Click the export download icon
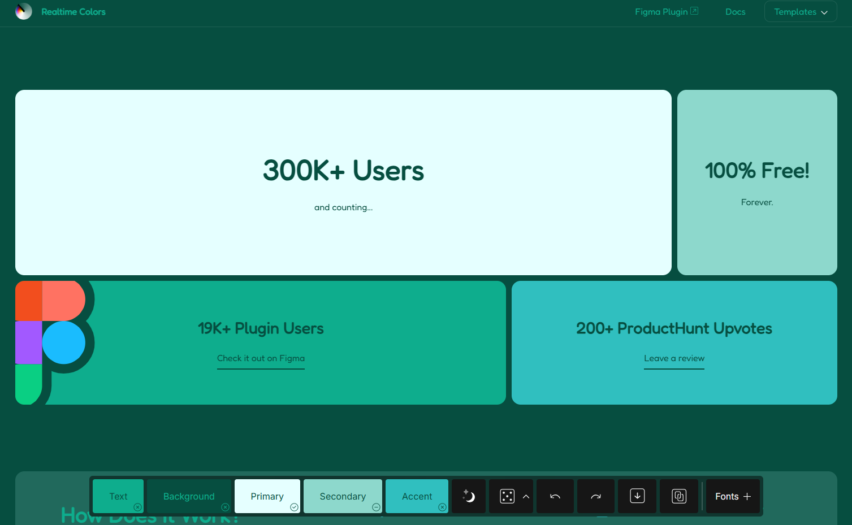The image size is (852, 525). 637,496
